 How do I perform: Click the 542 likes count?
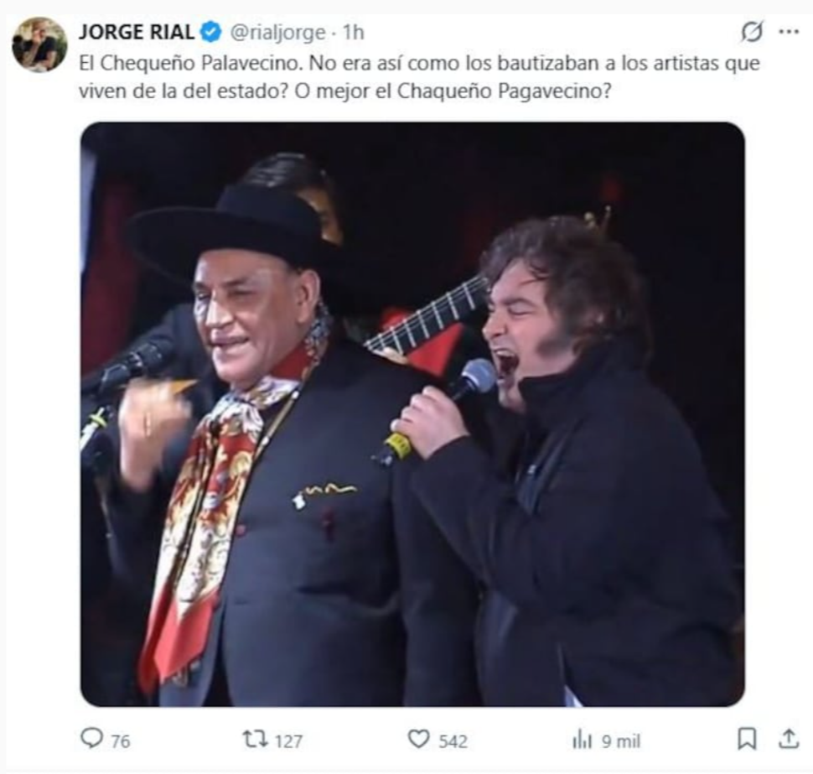453,740
